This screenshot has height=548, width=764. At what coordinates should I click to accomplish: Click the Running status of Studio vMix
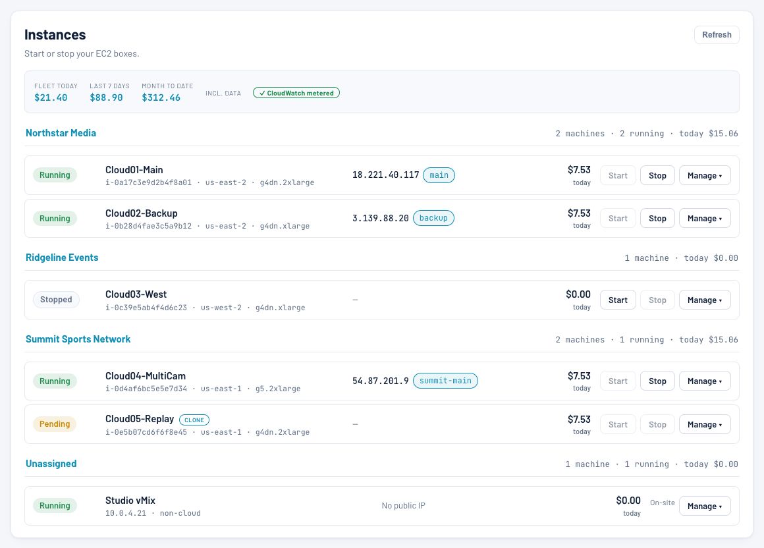[55, 506]
